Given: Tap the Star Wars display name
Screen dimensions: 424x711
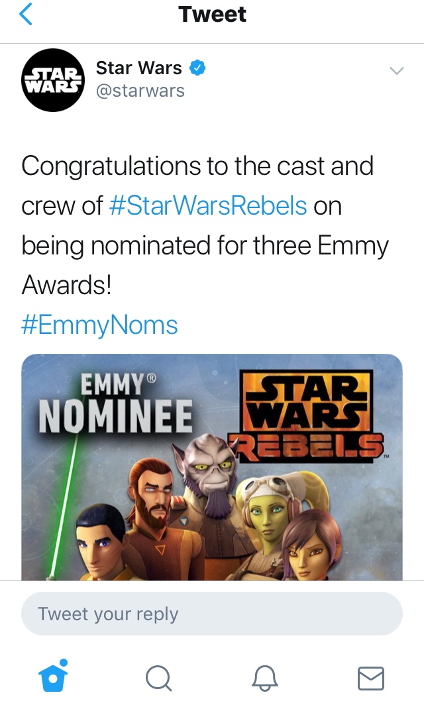Looking at the screenshot, I should pyautogui.click(x=138, y=68).
